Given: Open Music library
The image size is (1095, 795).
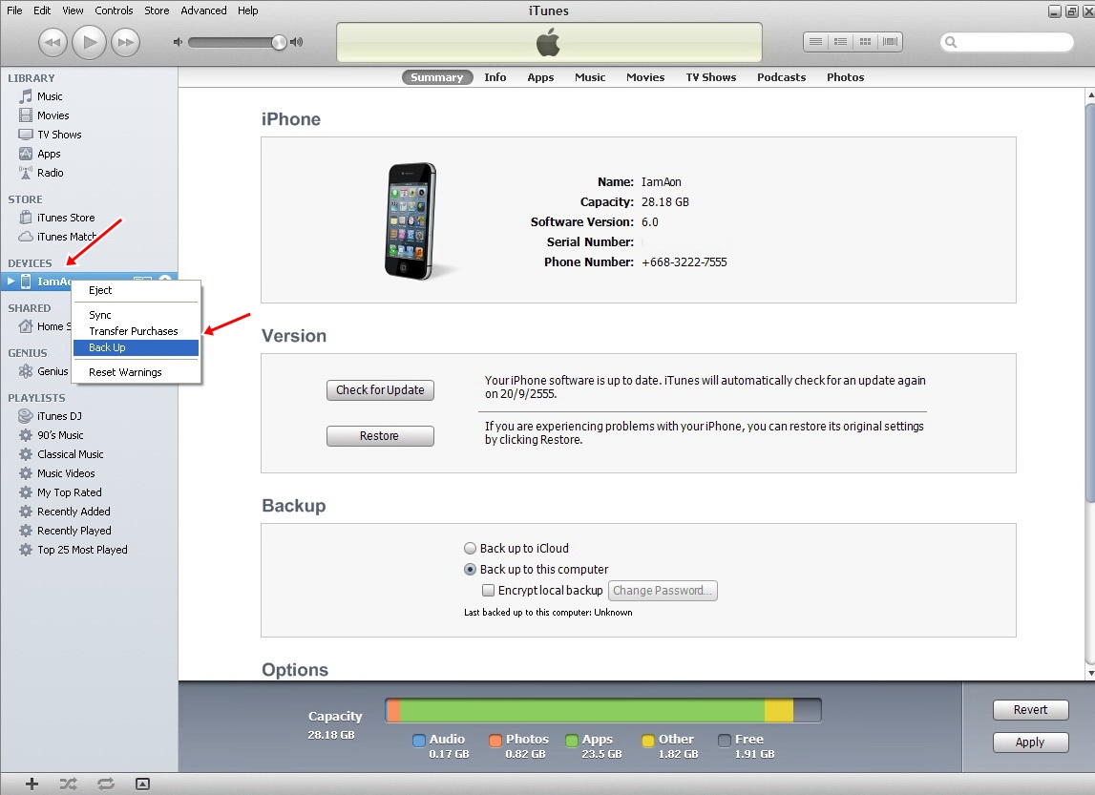Looking at the screenshot, I should point(50,96).
